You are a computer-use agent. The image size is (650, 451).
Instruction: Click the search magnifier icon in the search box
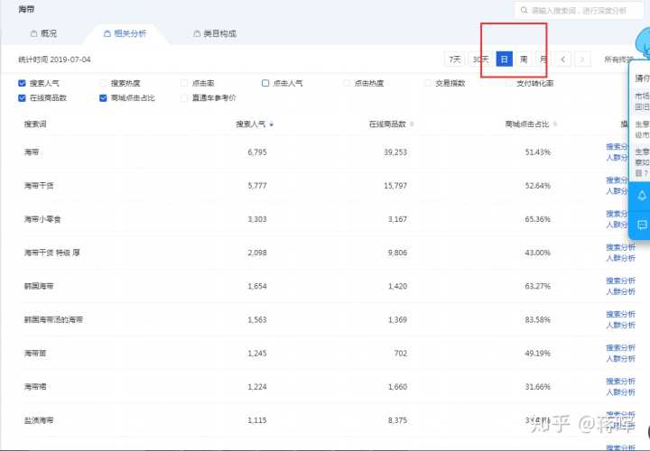(x=524, y=10)
